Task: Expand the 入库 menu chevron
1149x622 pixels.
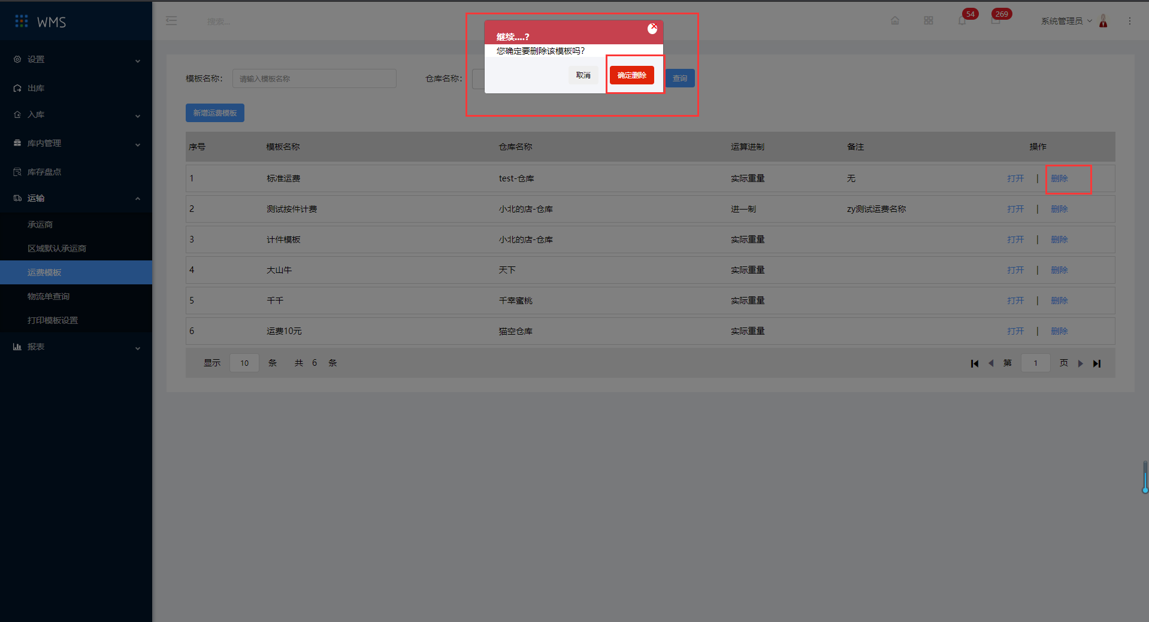Action: [x=138, y=116]
